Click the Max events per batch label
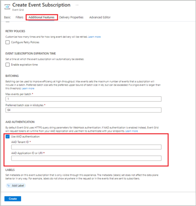The height and width of the screenshot is (206, 196). point(18,94)
